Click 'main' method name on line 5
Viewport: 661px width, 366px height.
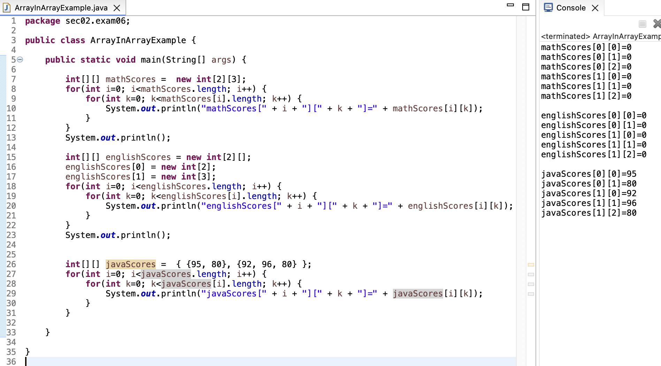click(x=151, y=60)
